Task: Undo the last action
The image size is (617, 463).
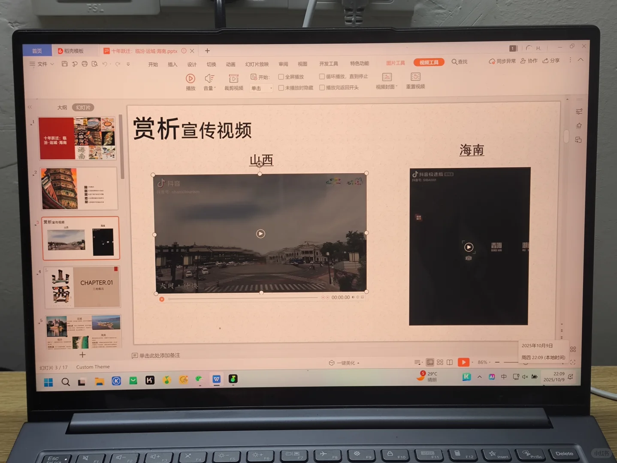Action: (x=105, y=64)
